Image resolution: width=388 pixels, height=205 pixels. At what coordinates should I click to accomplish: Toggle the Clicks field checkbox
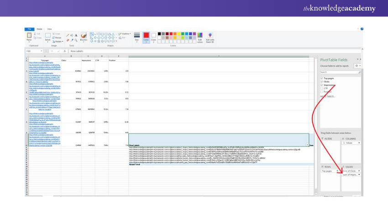pos(321,82)
